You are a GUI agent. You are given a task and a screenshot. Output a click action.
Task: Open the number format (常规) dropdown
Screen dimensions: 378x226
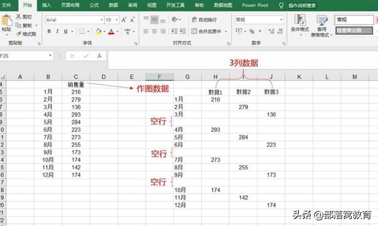click(281, 19)
